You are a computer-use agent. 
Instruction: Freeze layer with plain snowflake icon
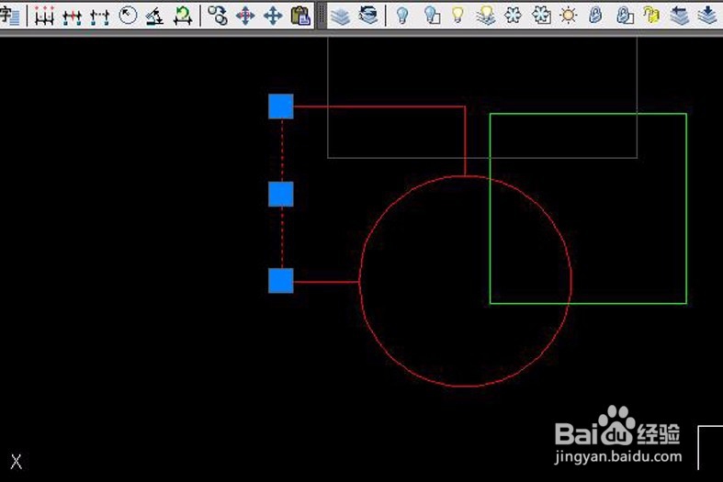click(x=514, y=16)
